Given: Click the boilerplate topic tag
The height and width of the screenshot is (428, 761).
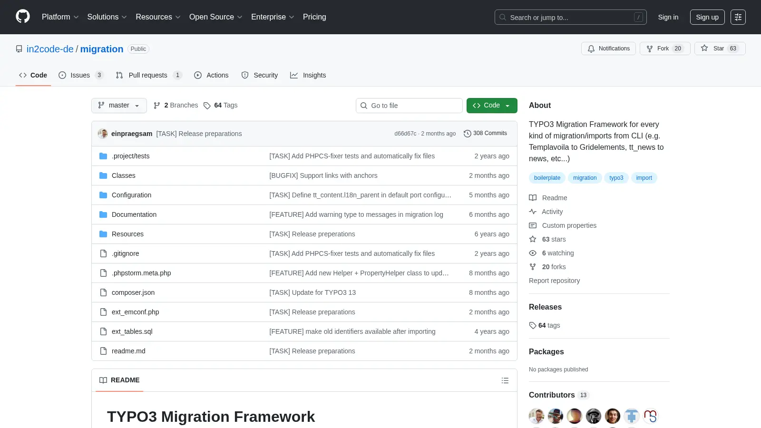Looking at the screenshot, I should click(547, 178).
